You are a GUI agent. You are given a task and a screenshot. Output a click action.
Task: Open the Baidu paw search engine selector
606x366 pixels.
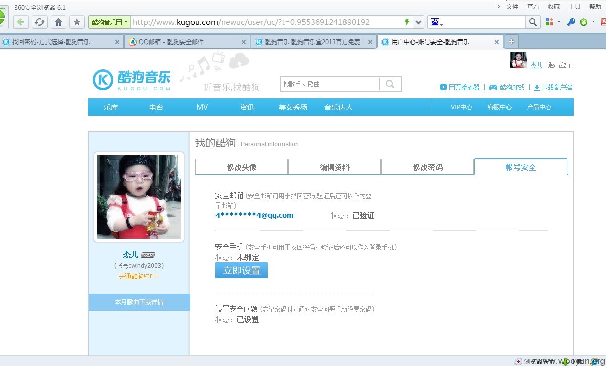pos(436,22)
